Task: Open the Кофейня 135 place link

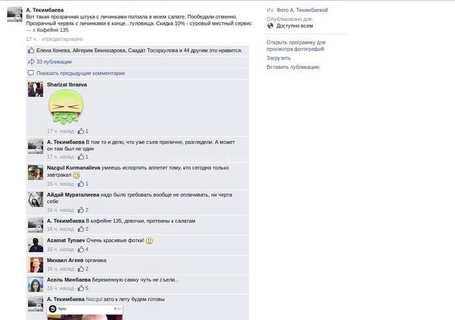Action: pyautogui.click(x=53, y=30)
